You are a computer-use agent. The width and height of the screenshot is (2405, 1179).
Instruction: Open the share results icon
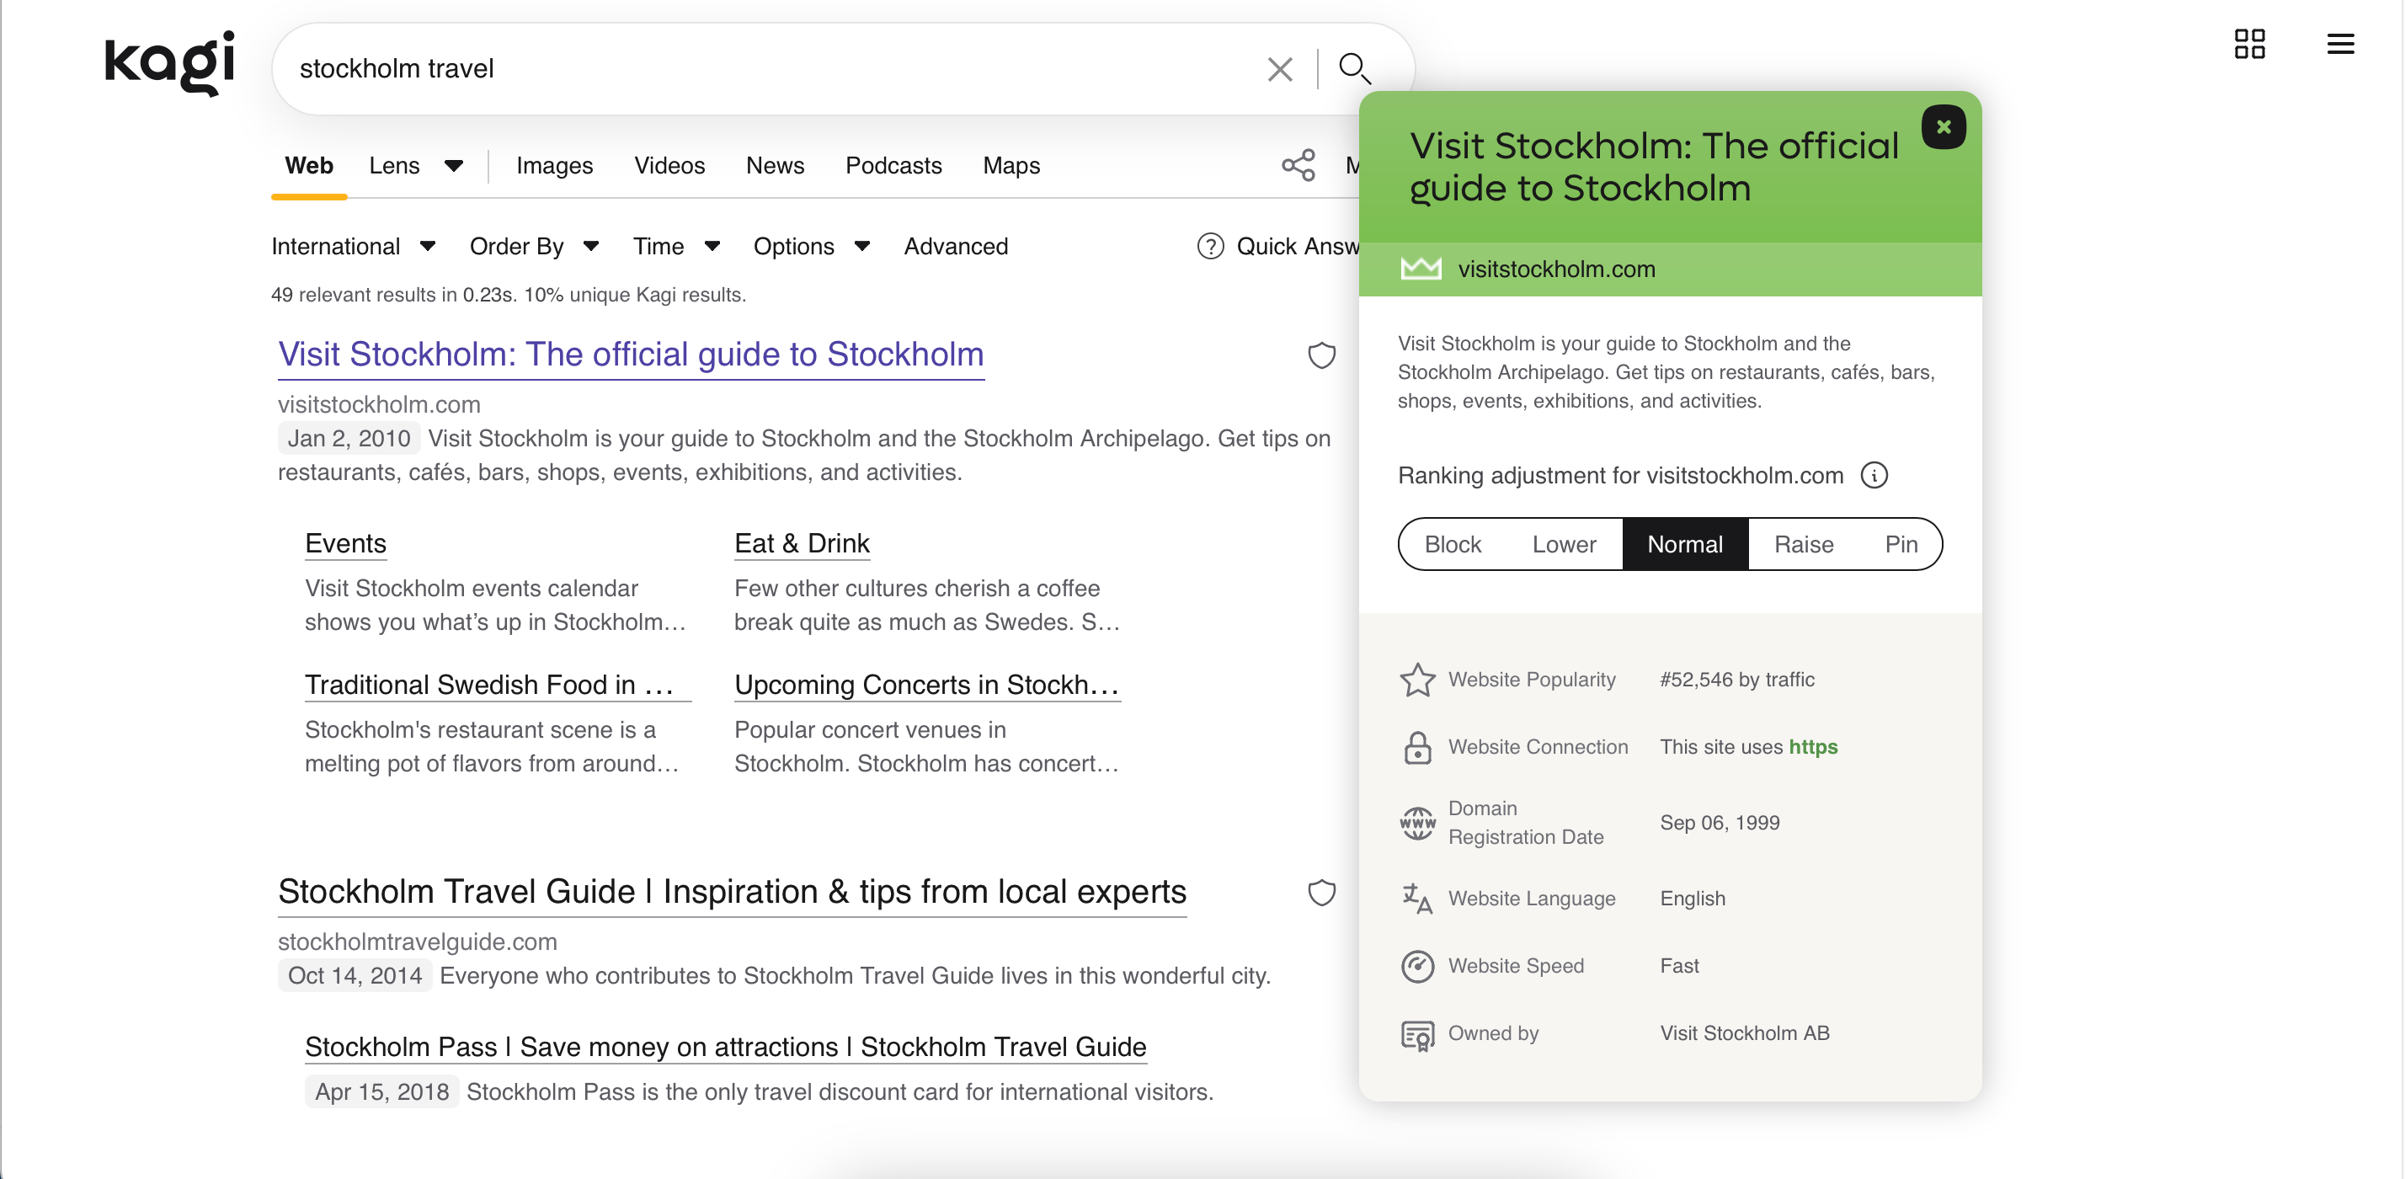[1298, 164]
